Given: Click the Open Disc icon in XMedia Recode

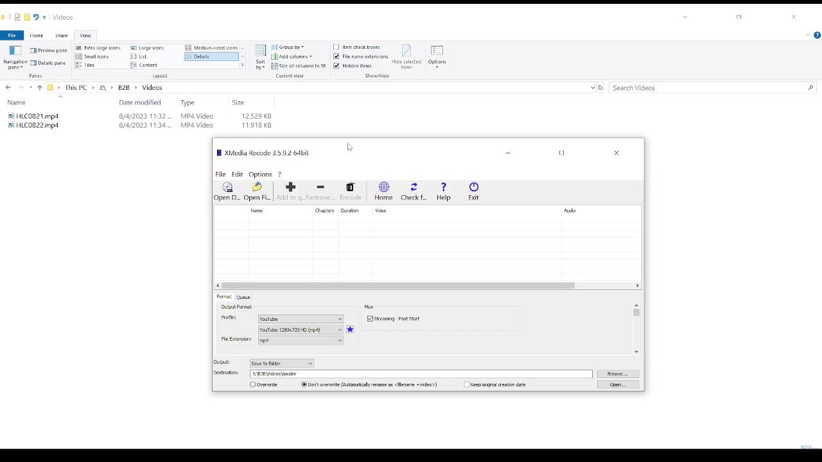Looking at the screenshot, I should (227, 187).
